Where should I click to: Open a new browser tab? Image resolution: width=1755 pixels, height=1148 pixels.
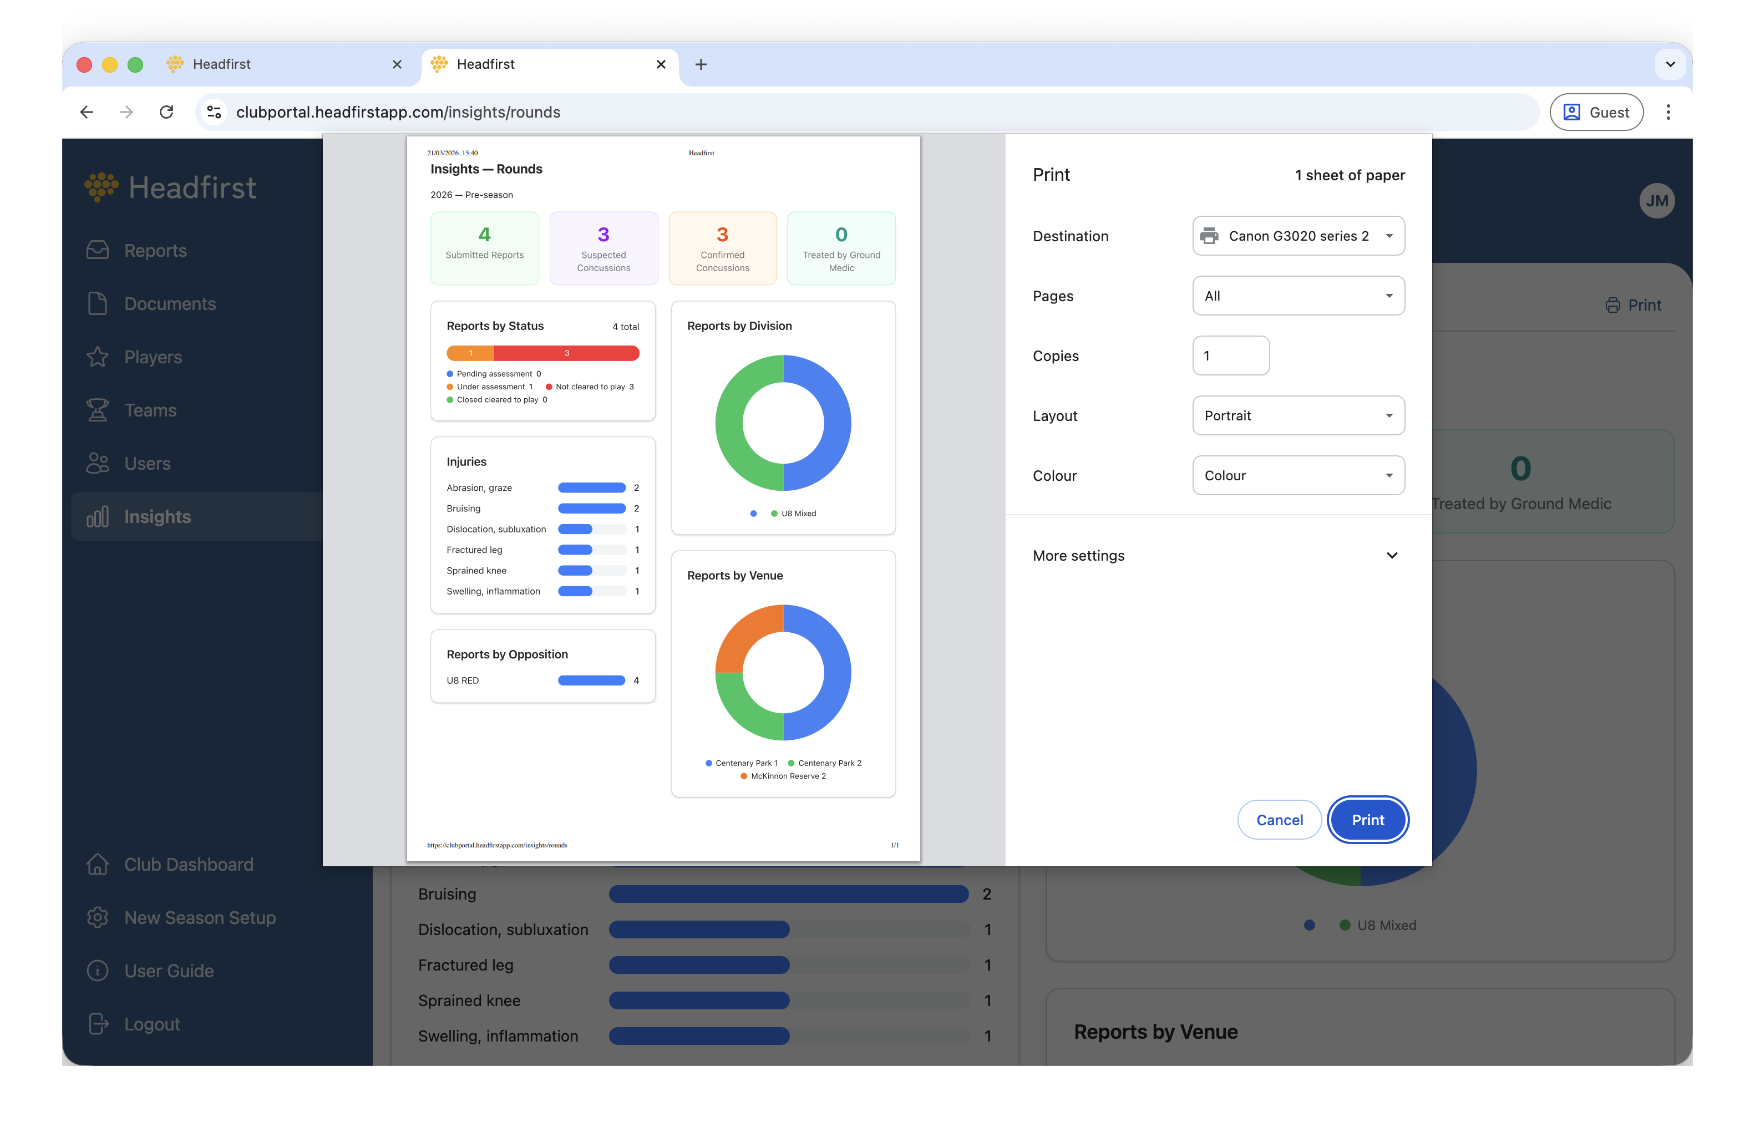(x=701, y=65)
